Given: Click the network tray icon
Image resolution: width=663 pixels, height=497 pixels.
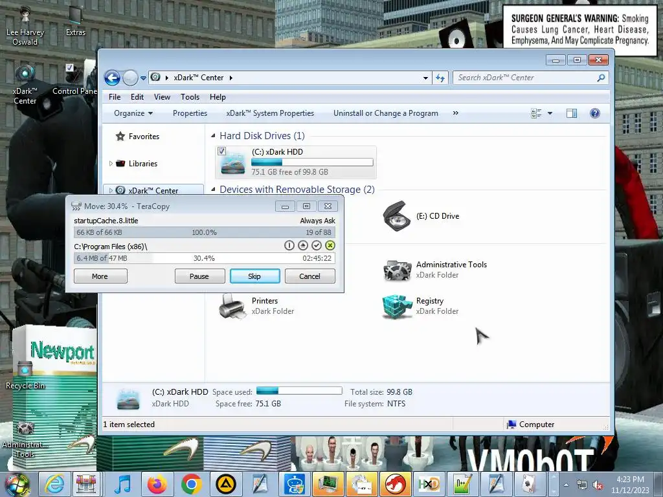Looking at the screenshot, I should coord(582,485).
